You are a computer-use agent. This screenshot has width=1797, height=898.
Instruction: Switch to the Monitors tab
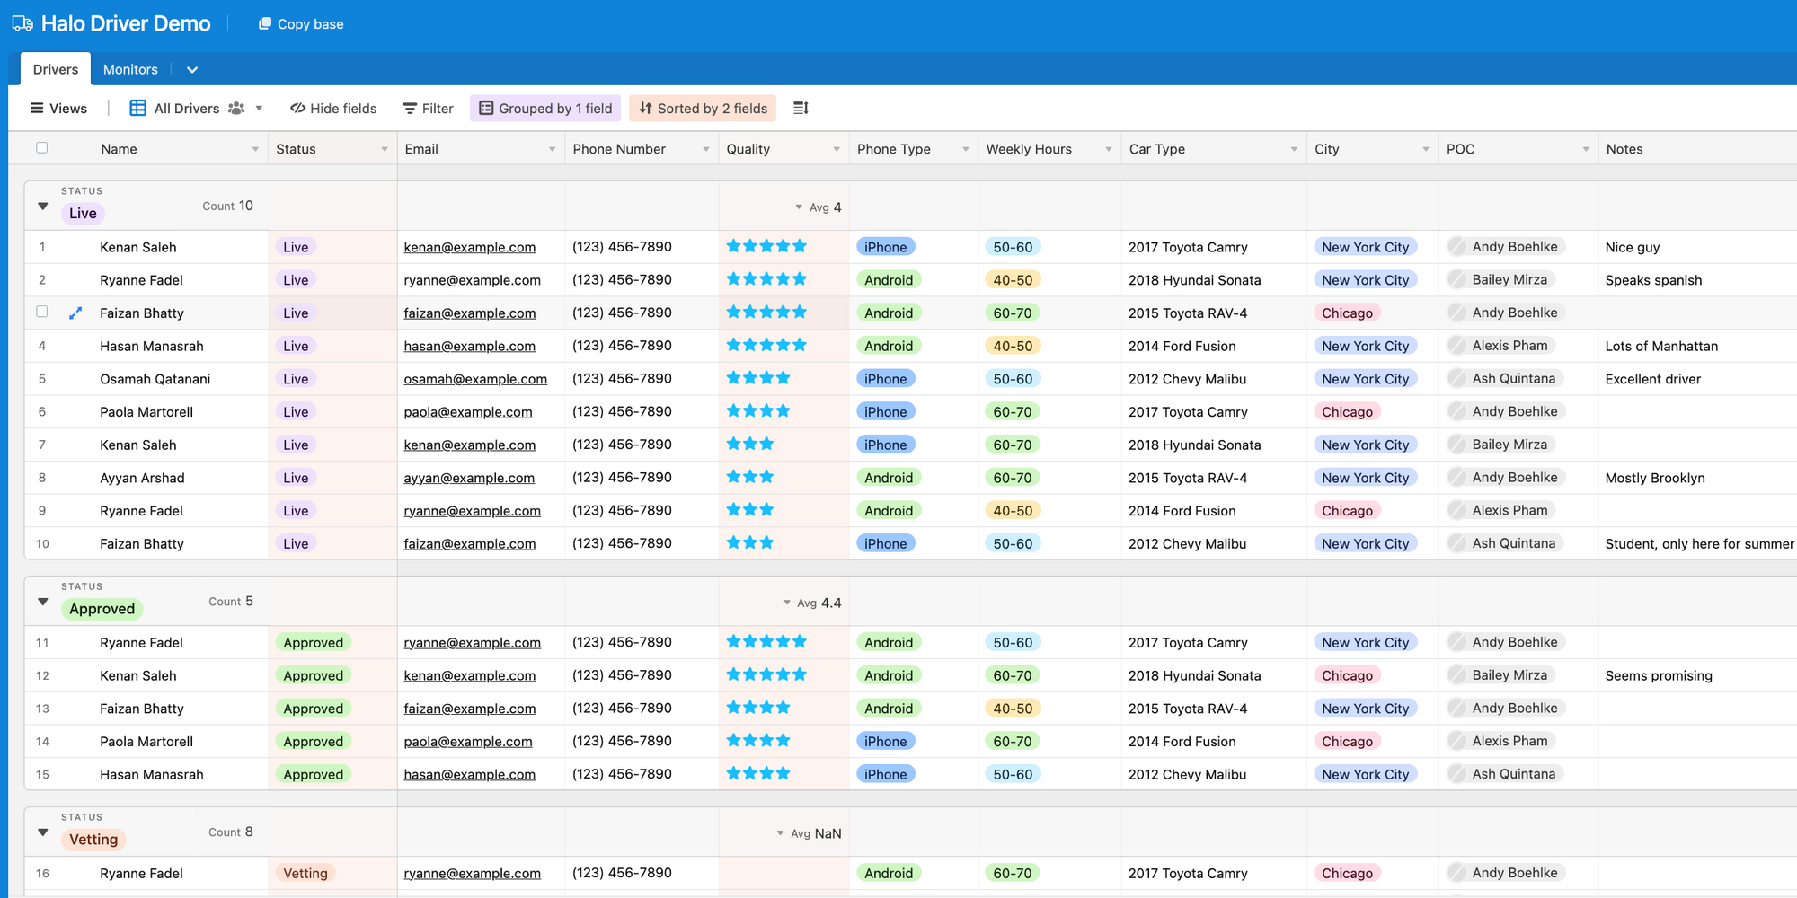coord(129,69)
